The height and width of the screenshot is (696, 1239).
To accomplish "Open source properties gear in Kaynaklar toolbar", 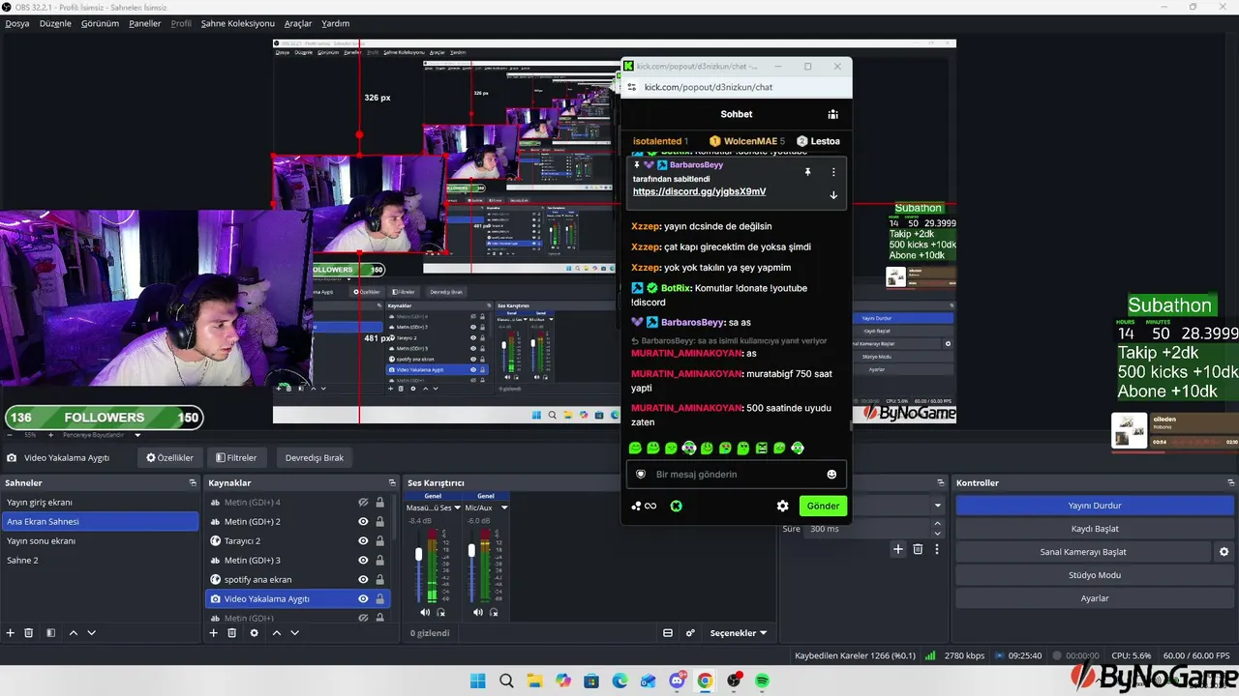I will tap(255, 633).
